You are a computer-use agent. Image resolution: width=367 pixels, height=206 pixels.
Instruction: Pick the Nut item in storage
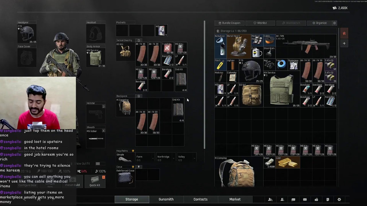[x=269, y=65]
